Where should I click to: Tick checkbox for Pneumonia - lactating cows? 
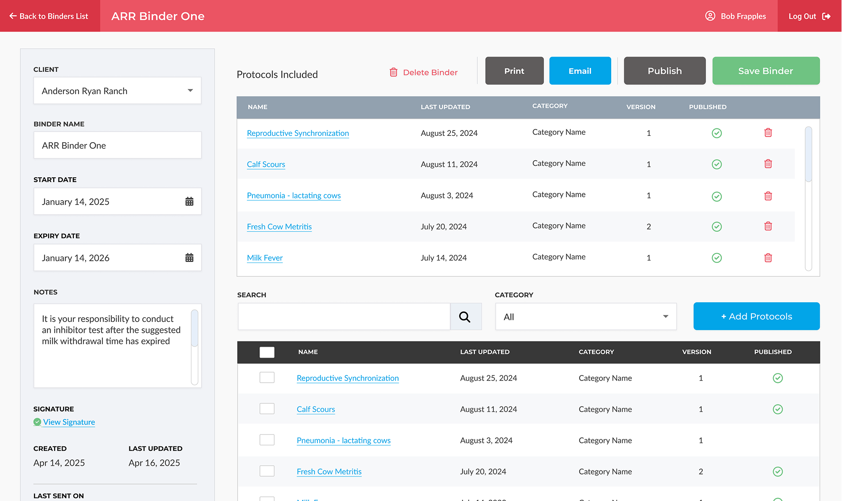click(267, 440)
